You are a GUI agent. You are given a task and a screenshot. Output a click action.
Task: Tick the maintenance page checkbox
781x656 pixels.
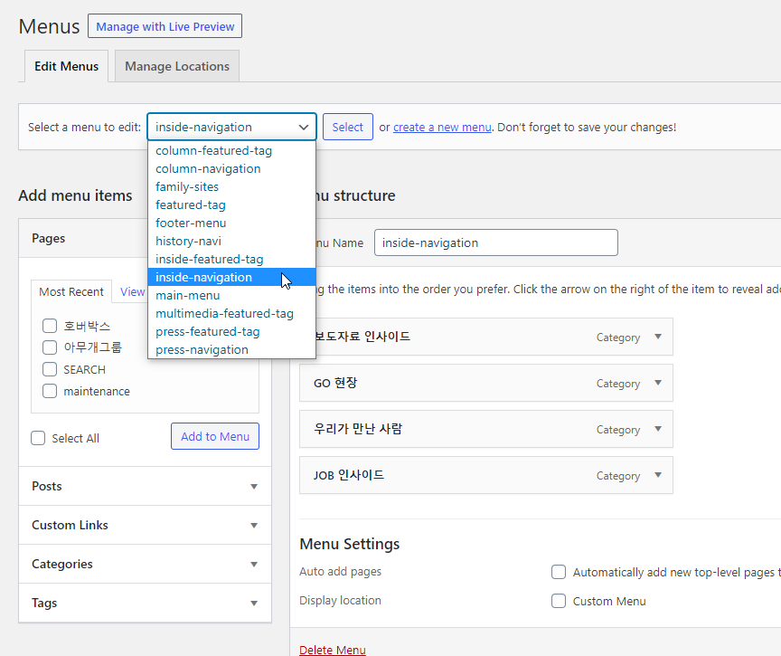pyautogui.click(x=50, y=391)
